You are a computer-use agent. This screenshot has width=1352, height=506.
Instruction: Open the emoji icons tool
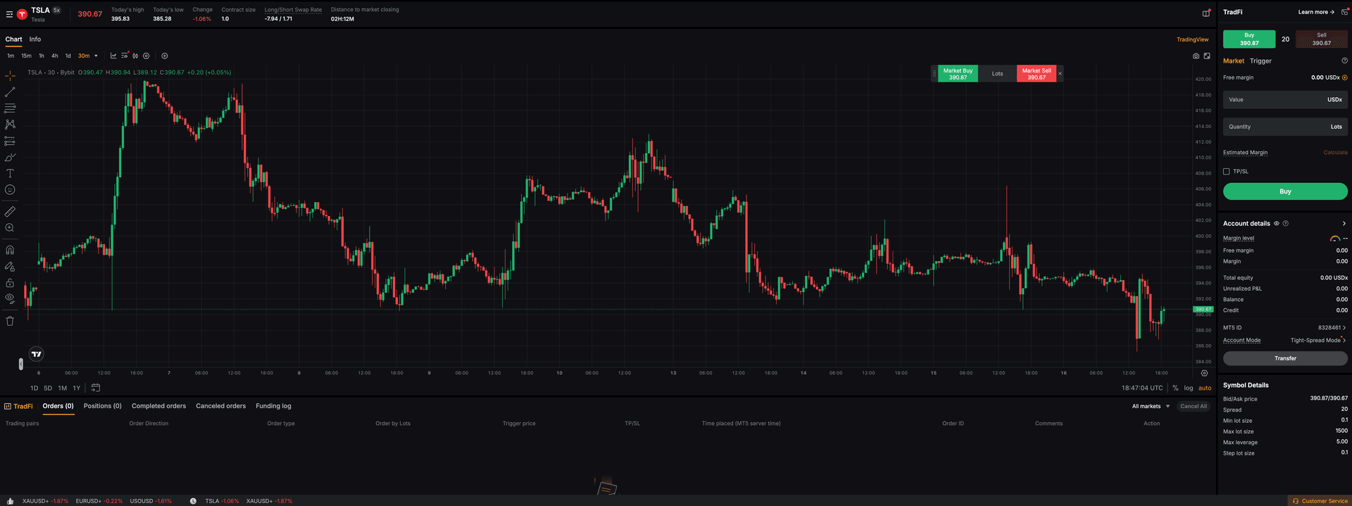pos(10,189)
